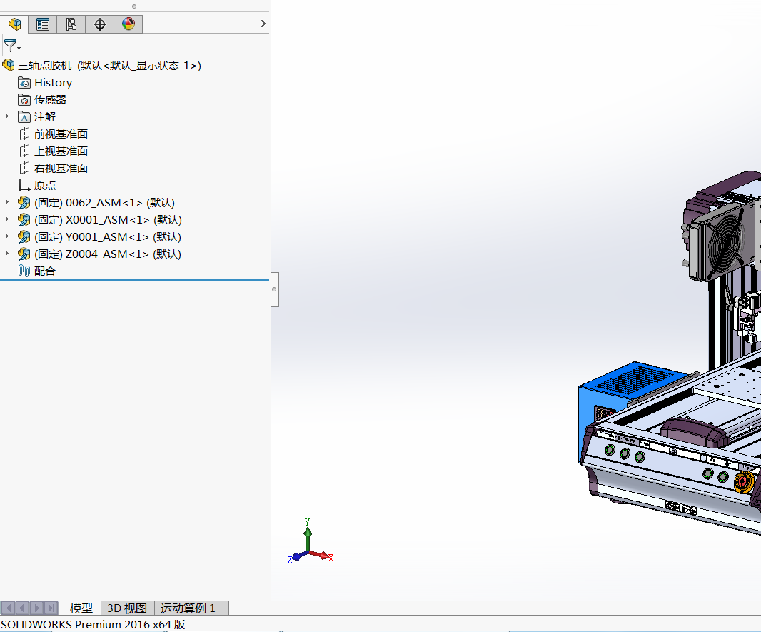Viewport: 761px width, 632px height.
Task: Click the plane icon beside 前视基准面
Action: (x=24, y=134)
